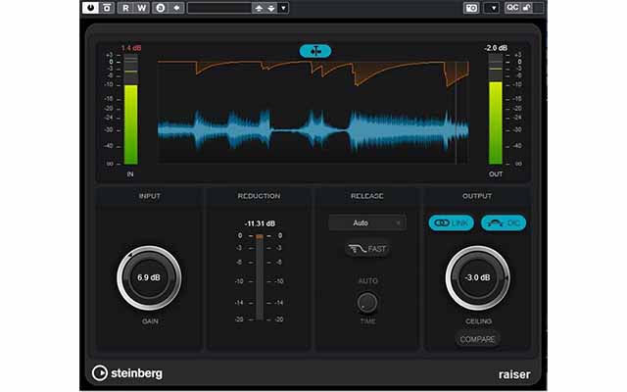Toggle the DIC detection button

coord(504,222)
